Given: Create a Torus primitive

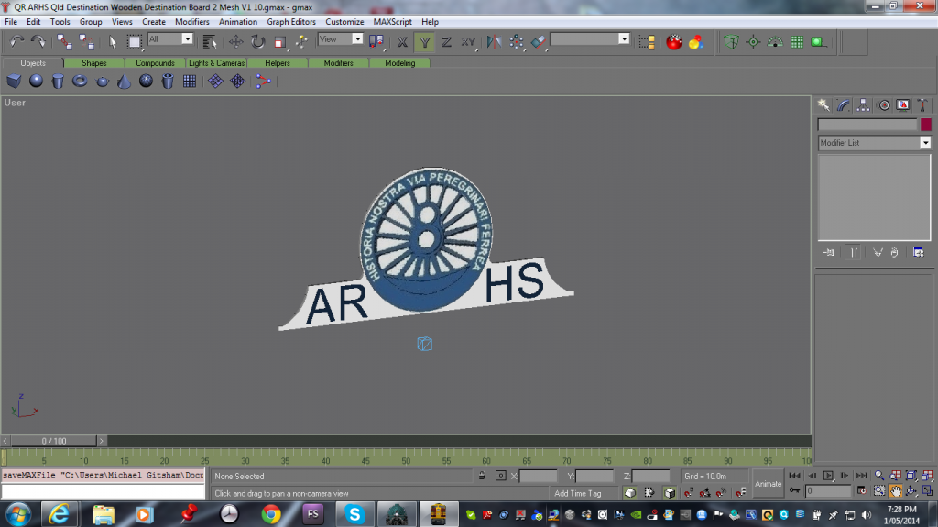Looking at the screenshot, I should pyautogui.click(x=80, y=81).
